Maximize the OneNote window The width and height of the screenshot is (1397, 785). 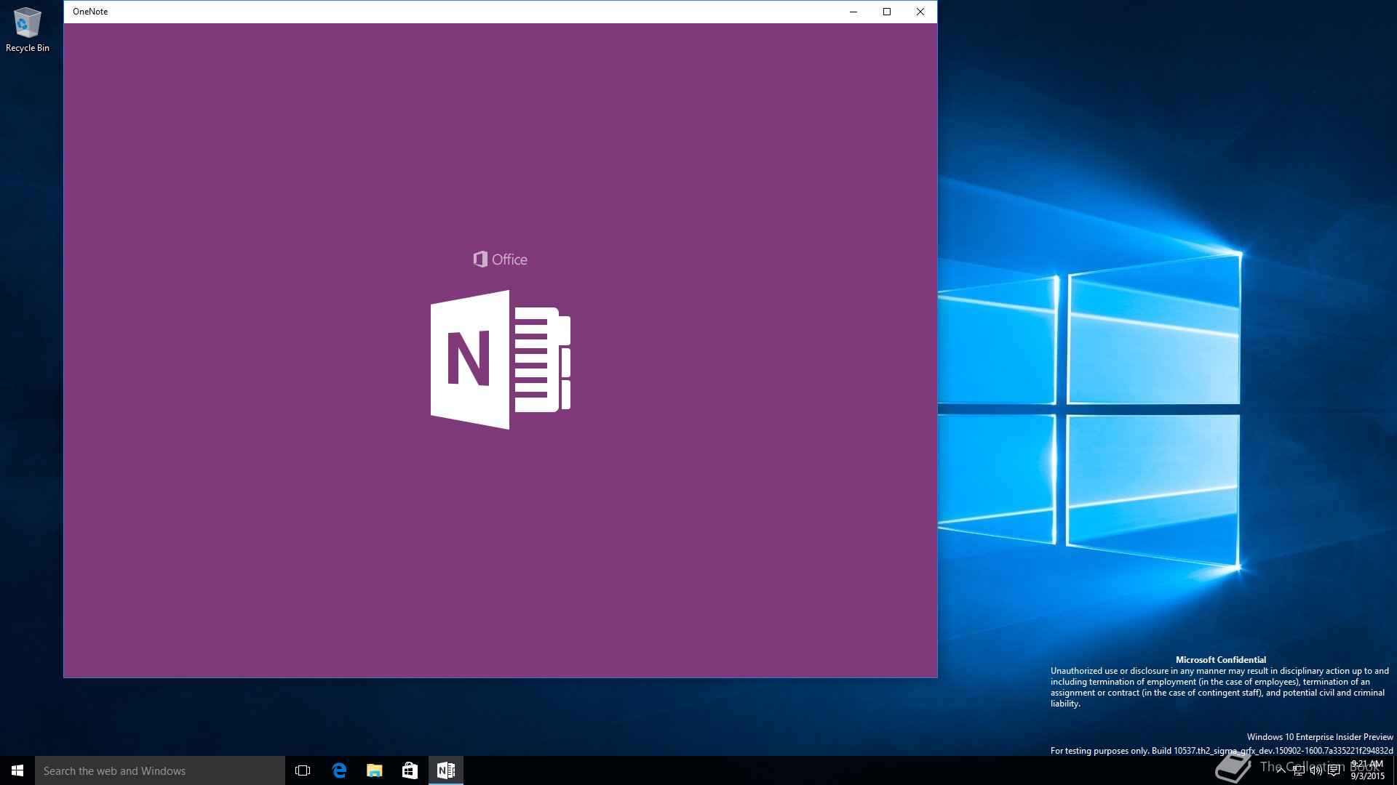[887, 12]
